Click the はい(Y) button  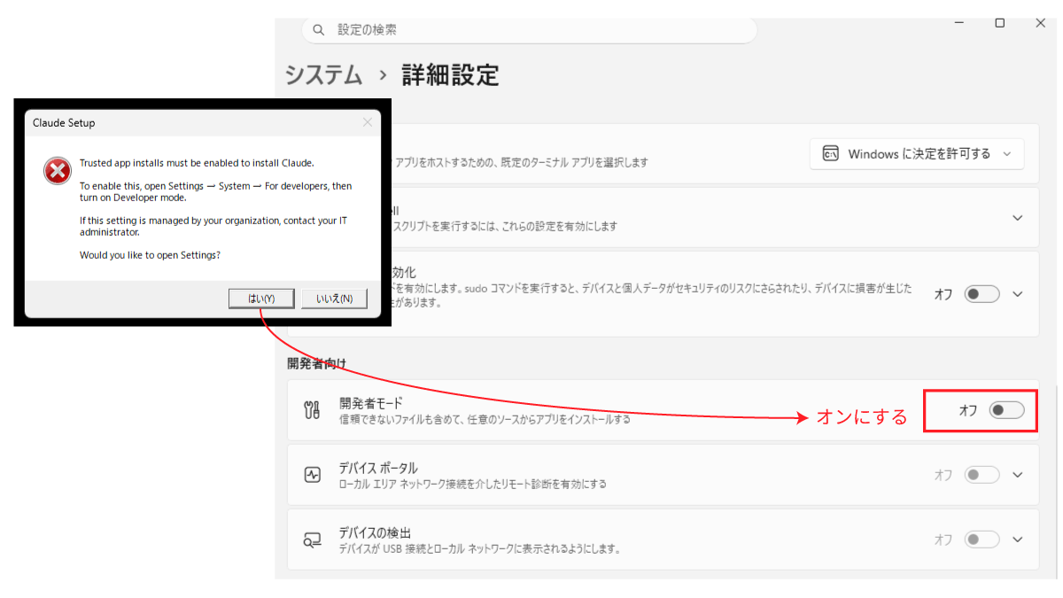(261, 299)
